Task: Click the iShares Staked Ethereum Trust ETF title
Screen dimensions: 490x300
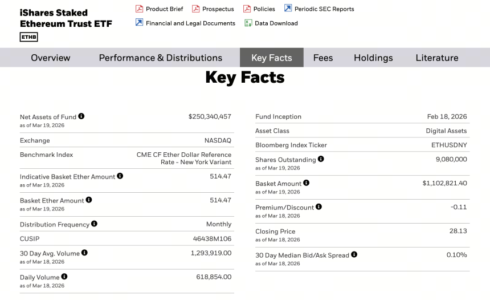Action: (66, 18)
